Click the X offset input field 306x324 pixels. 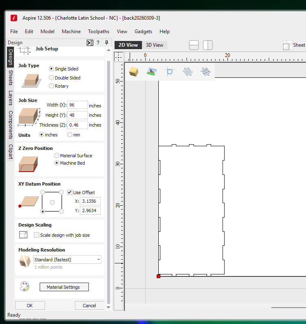[90, 201]
